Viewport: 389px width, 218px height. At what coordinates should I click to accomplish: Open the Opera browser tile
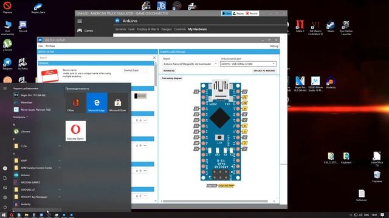(75, 131)
